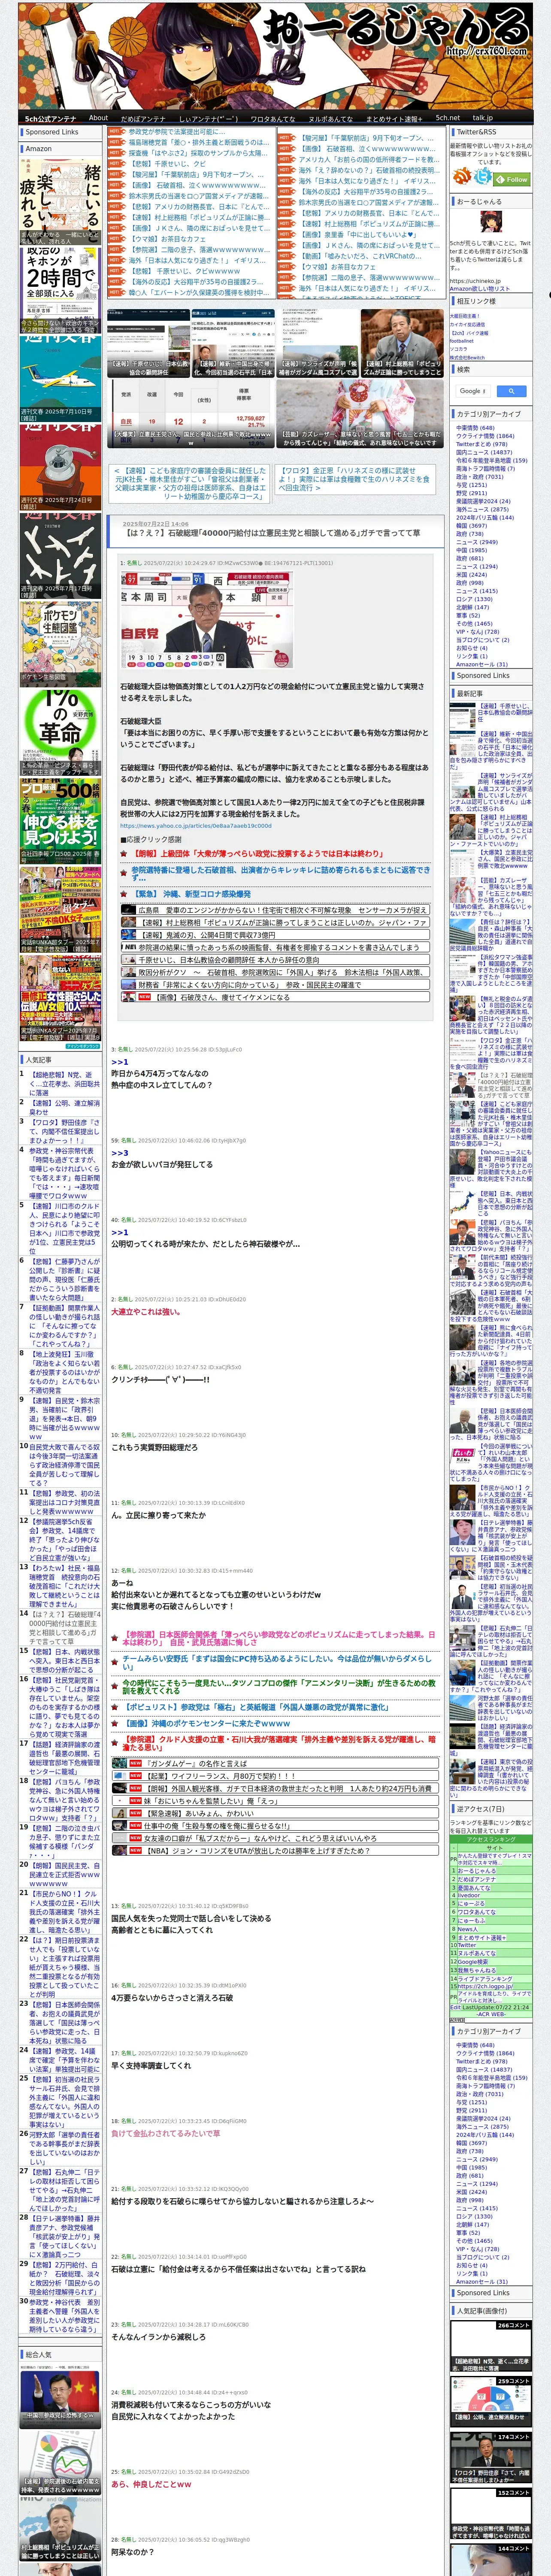Open thumbnail 千原せいじ 日本仏教協会の顧問辞任
The height and width of the screenshot is (2576, 551).
point(149,344)
